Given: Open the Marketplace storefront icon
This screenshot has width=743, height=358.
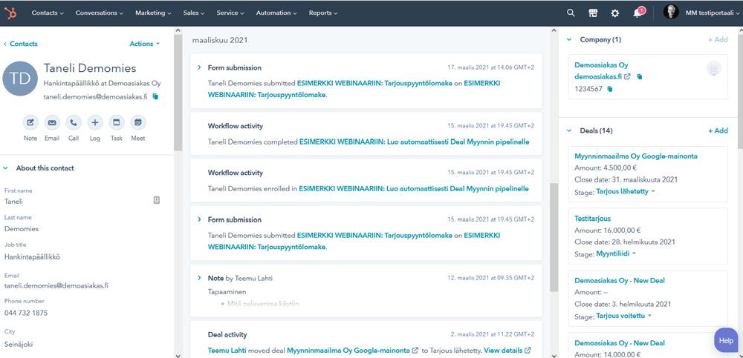Looking at the screenshot, I should (593, 13).
